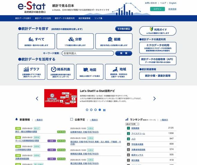Click ファイル badge for 小売物価統計調査
Image resolution: width=197 pixels, height=165 pixels.
click(61, 150)
